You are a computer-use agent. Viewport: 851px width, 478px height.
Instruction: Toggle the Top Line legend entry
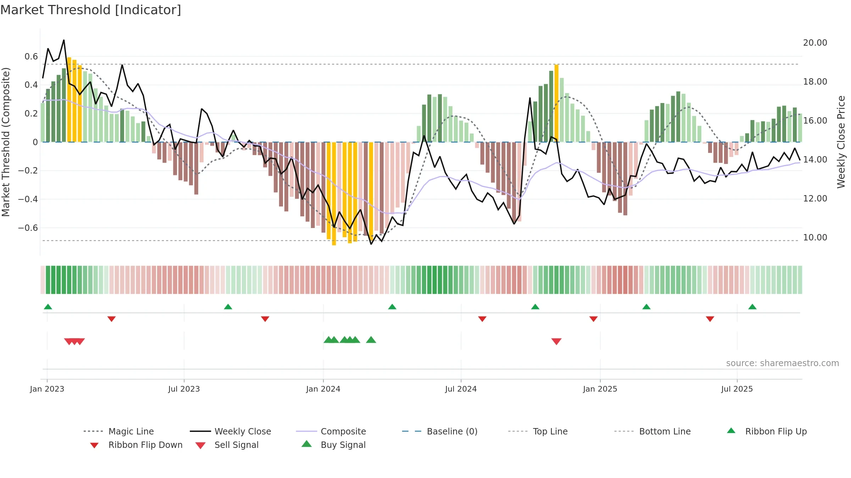(x=538, y=431)
